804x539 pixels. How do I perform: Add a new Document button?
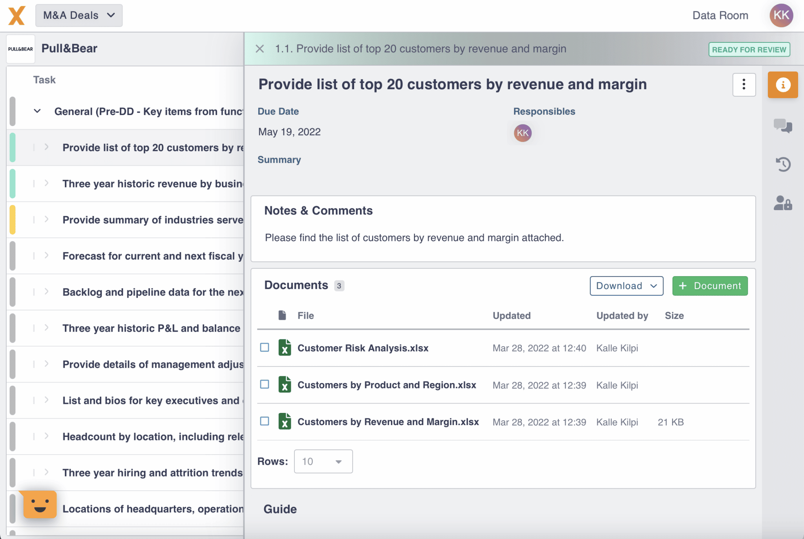point(710,286)
